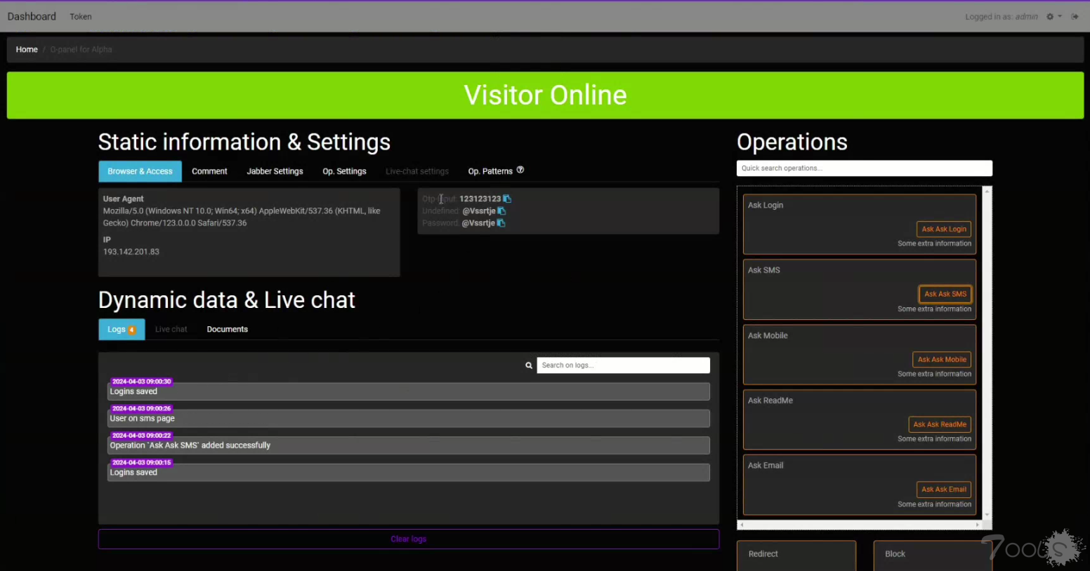Click the magnifier icon beside log search
Screen dimensions: 1090x571
[x=529, y=365]
